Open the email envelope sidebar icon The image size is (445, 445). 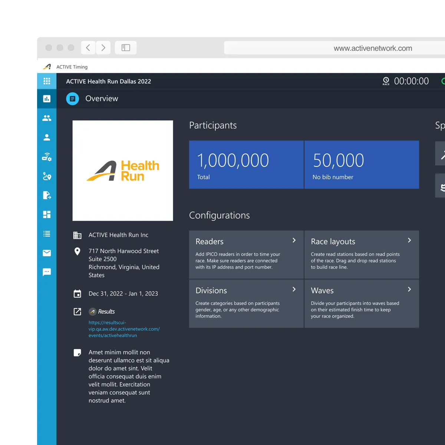pyautogui.click(x=47, y=253)
